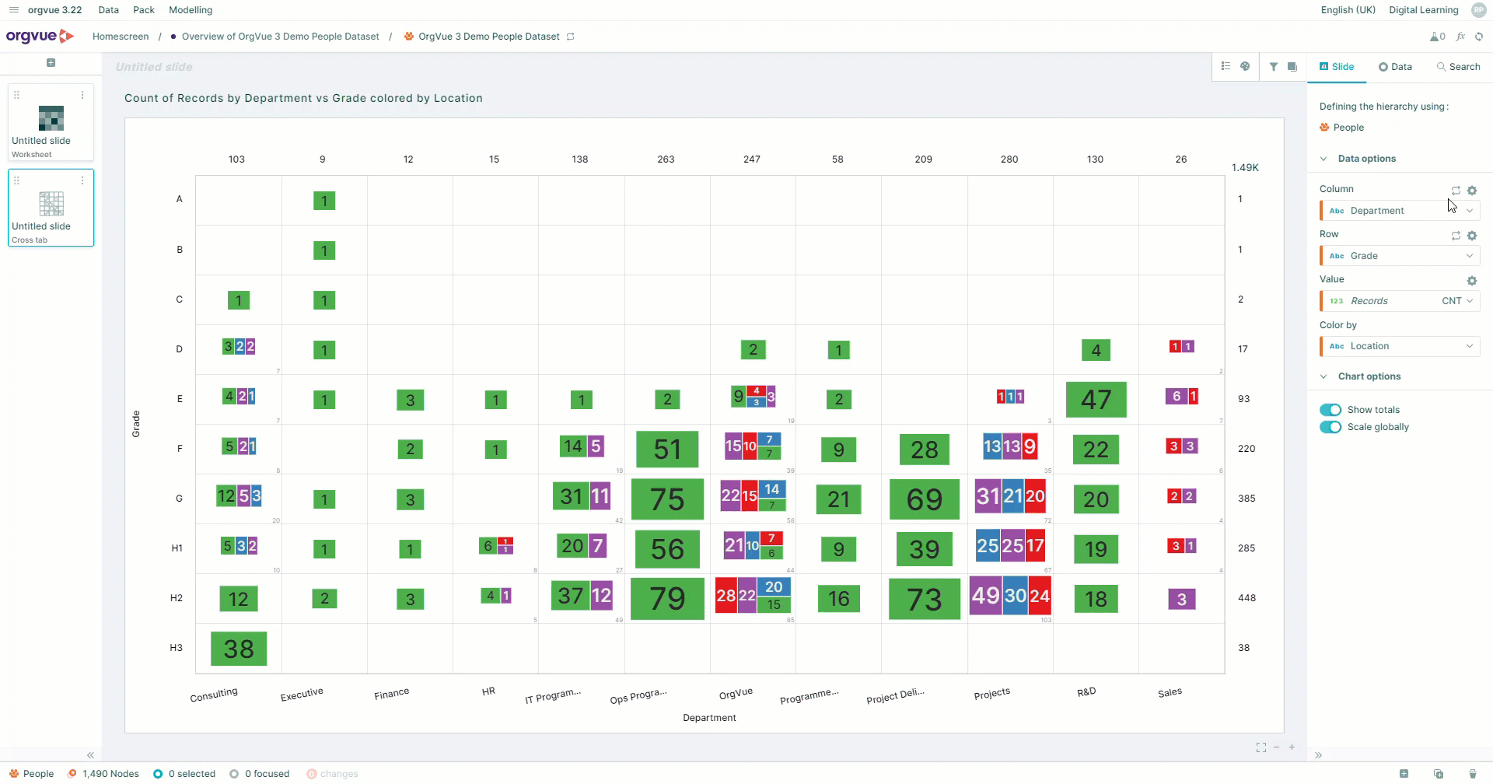
Task: Open Digital Learning link
Action: click(x=1424, y=10)
